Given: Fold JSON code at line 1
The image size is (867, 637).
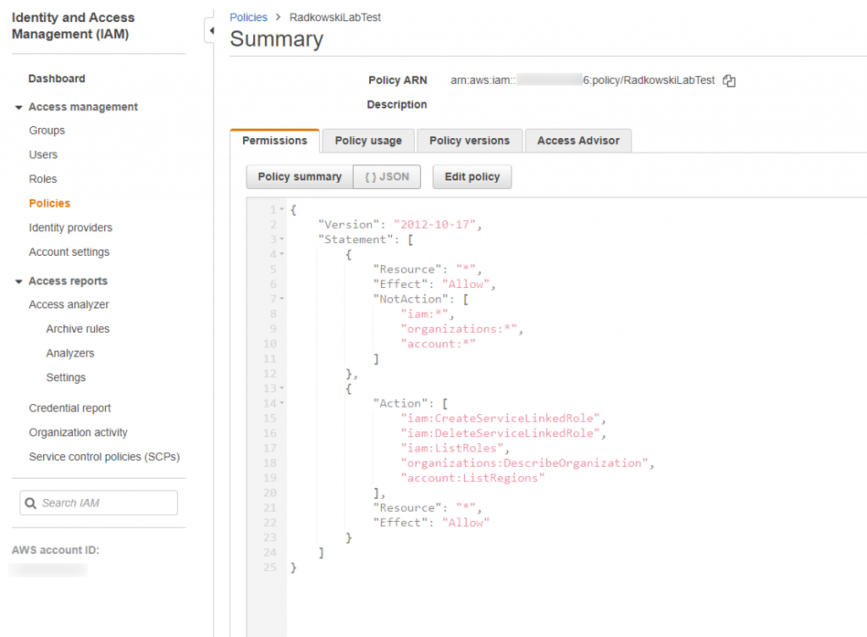Looking at the screenshot, I should (x=281, y=209).
